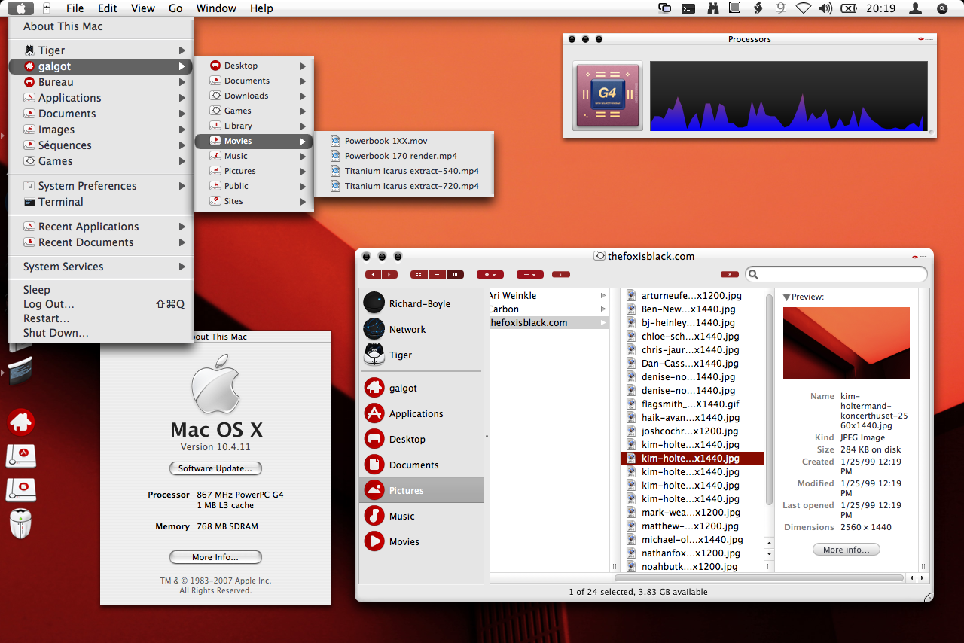Collapse the Preview disclosure triangle

(x=786, y=297)
